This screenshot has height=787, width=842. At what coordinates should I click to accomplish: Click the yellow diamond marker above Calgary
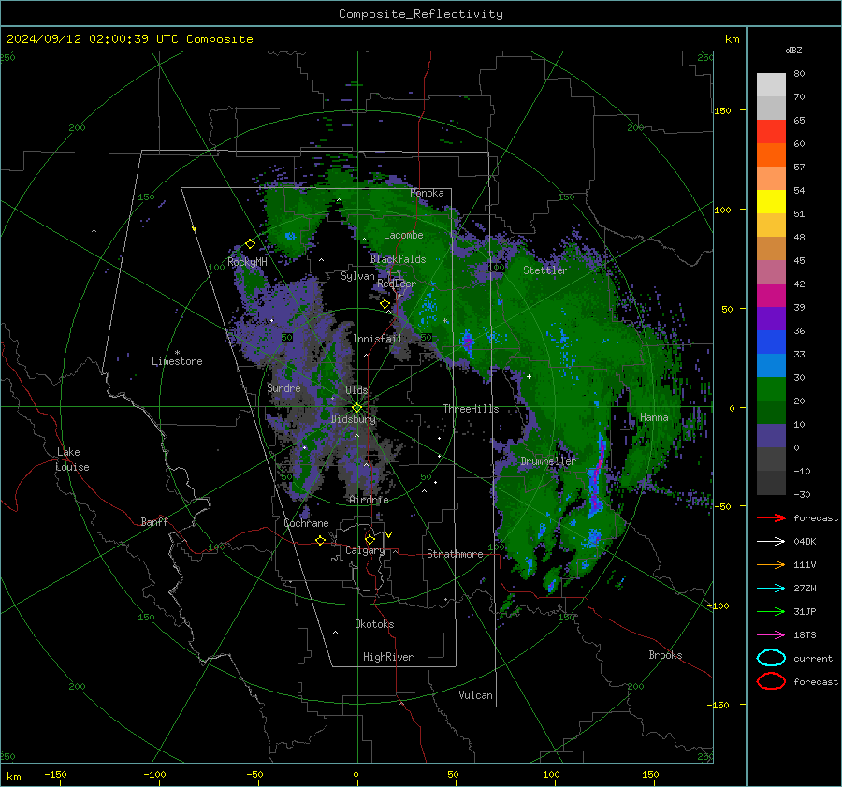tap(370, 539)
